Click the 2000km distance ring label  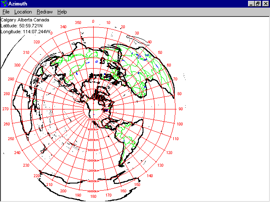93,120
